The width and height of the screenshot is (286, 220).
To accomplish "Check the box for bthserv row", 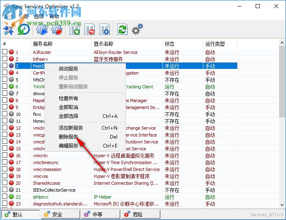I will [x=4, y=59].
